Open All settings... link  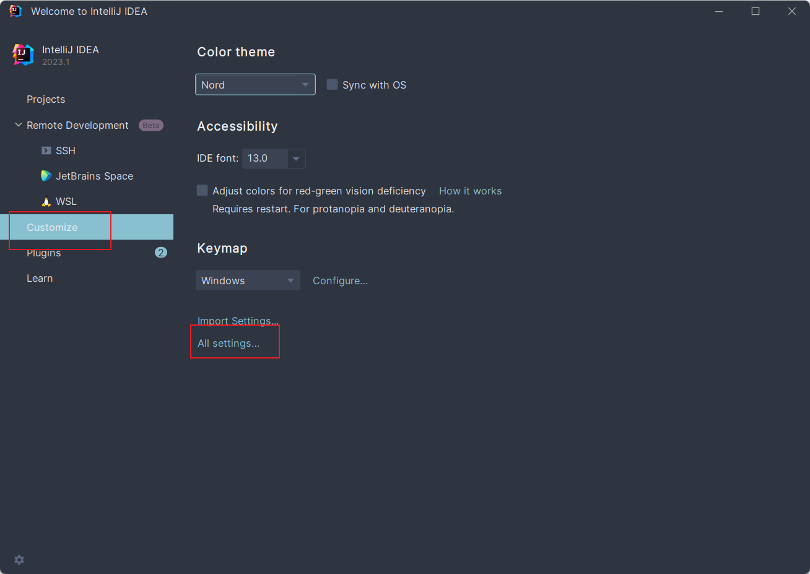point(229,343)
